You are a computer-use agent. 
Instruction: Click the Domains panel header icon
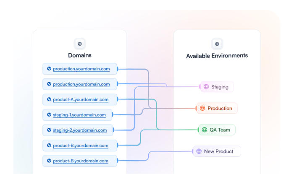coord(80,44)
